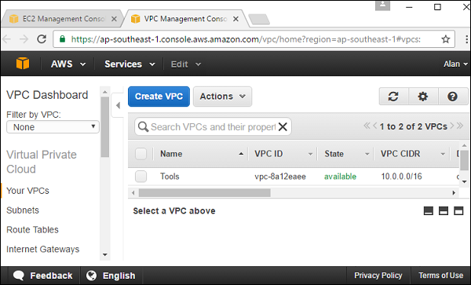Screen dimensions: 471x285
Task: Open Route Tables in the sidebar
Action: tap(32, 230)
